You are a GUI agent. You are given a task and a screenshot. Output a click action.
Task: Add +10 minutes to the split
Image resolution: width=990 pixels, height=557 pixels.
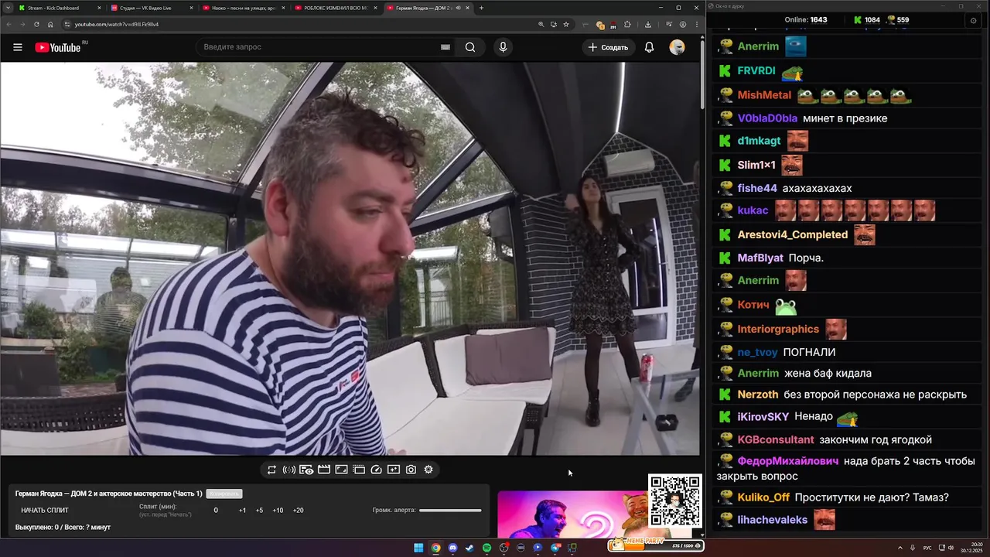pyautogui.click(x=278, y=511)
